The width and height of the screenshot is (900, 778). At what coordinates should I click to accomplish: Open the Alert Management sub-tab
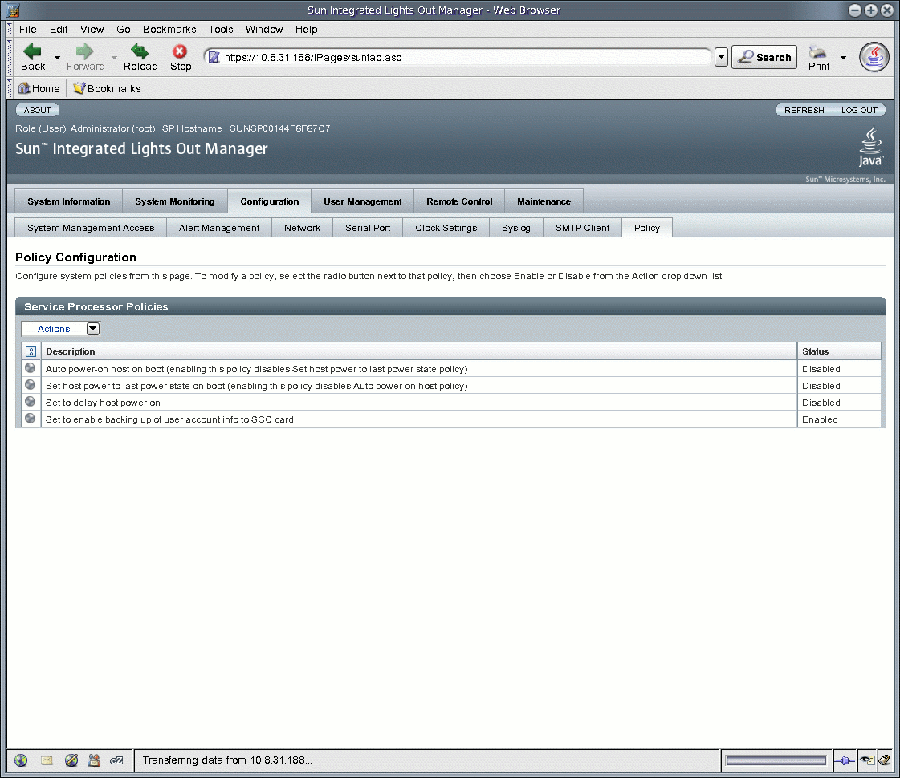pyautogui.click(x=219, y=228)
